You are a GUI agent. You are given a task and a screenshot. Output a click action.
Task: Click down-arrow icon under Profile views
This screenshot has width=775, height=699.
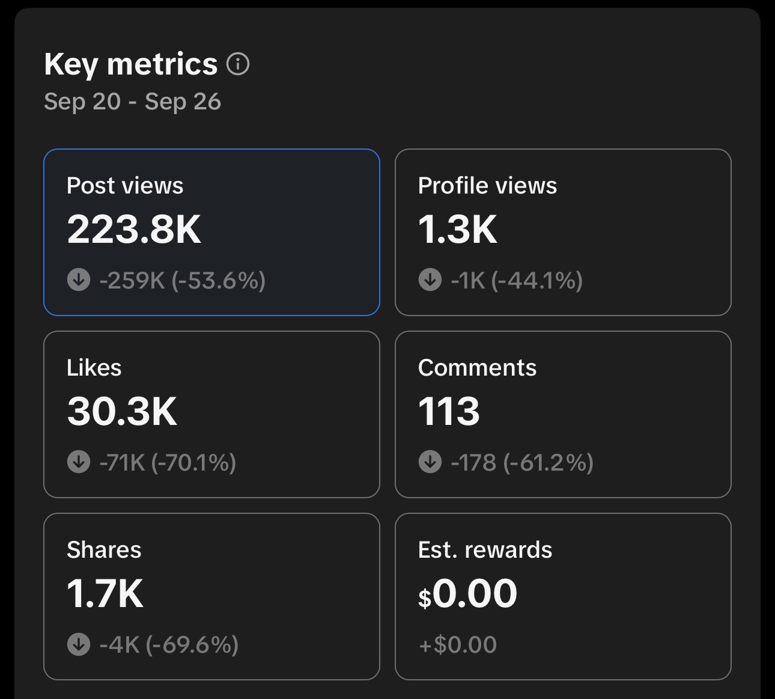pyautogui.click(x=430, y=279)
